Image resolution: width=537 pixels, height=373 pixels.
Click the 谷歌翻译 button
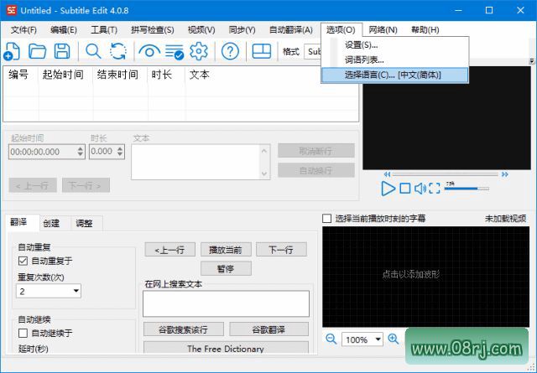(268, 329)
